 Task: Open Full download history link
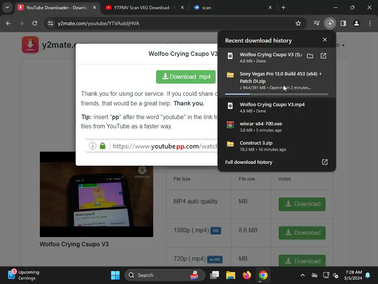(248, 162)
